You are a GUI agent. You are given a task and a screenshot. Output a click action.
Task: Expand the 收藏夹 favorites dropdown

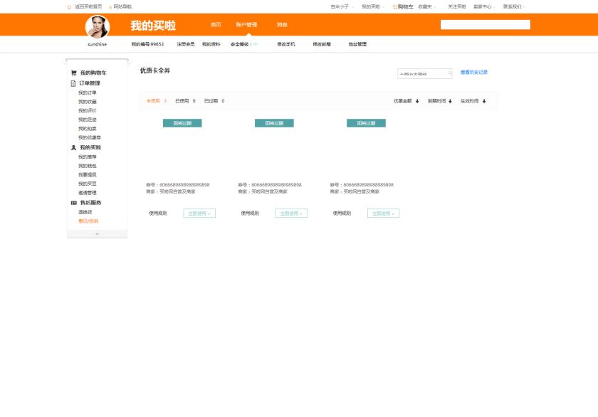tap(426, 7)
